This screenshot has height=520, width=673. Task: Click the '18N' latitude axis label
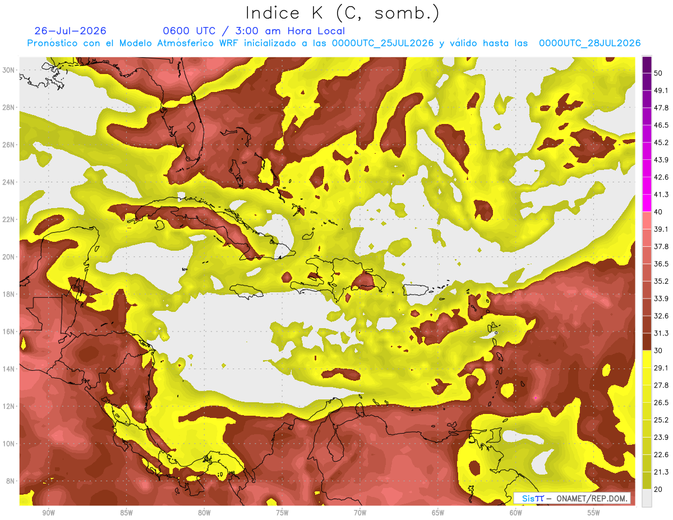(8, 294)
